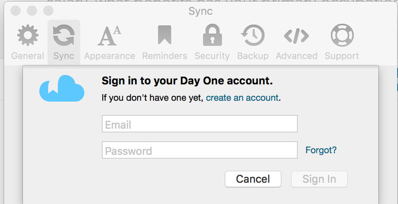Click the blue Day One cloud icon
The width and height of the screenshot is (398, 204).
click(62, 88)
